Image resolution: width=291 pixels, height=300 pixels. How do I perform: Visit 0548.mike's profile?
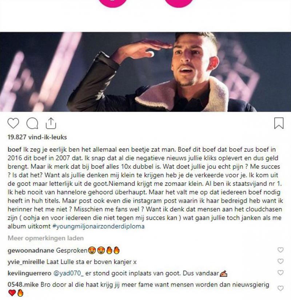click(23, 285)
